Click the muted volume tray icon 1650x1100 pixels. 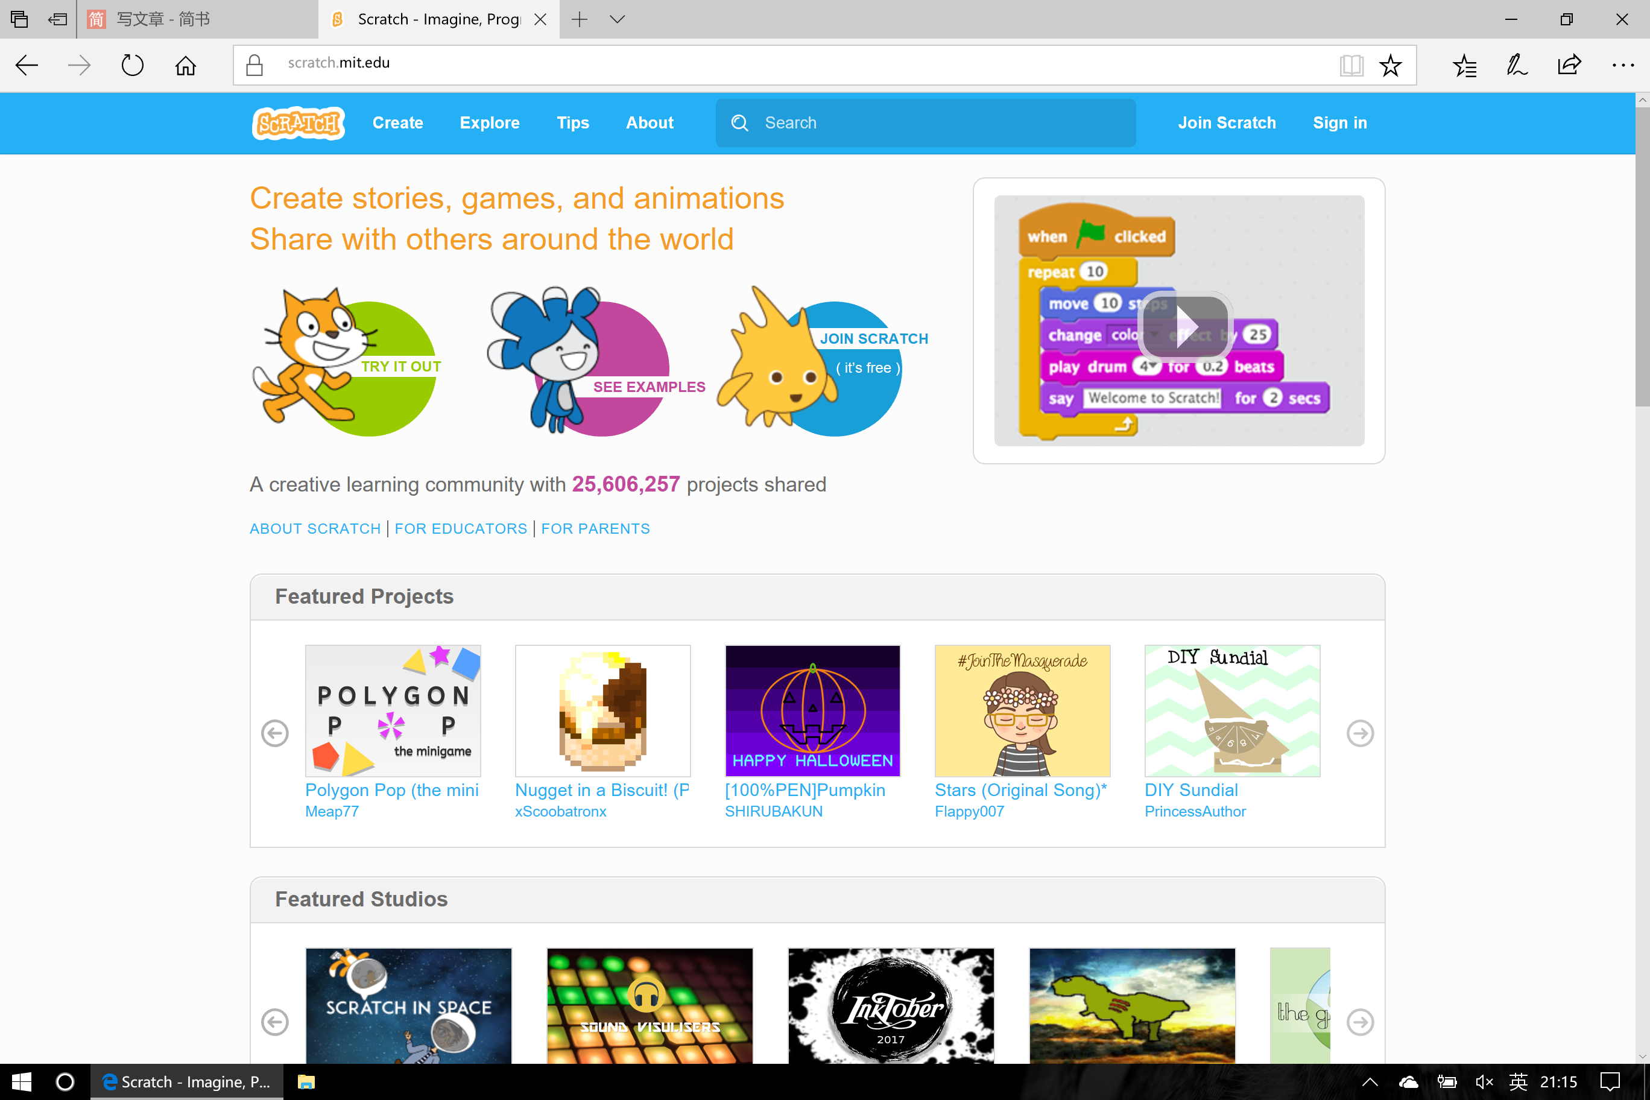pos(1484,1082)
